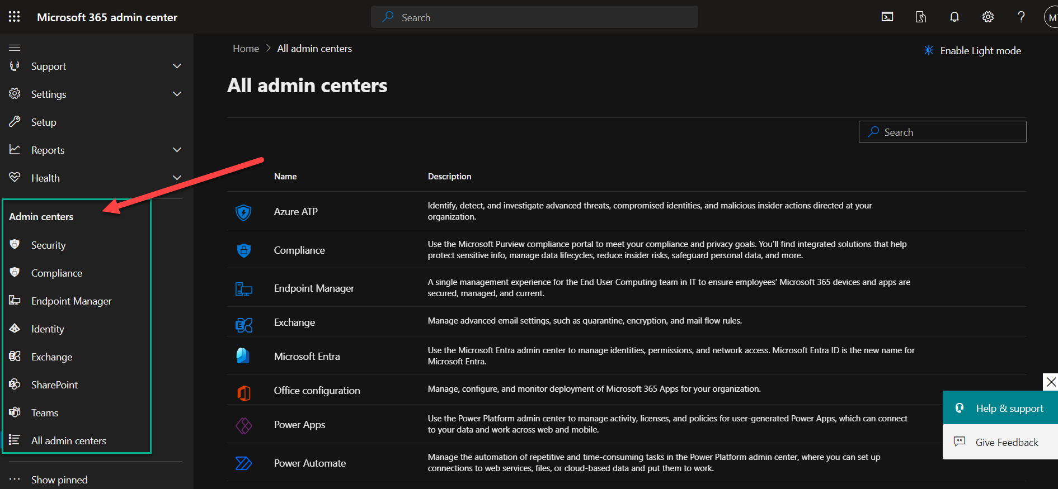Click the Security shield icon in sidebar
The image size is (1058, 489).
pos(15,244)
